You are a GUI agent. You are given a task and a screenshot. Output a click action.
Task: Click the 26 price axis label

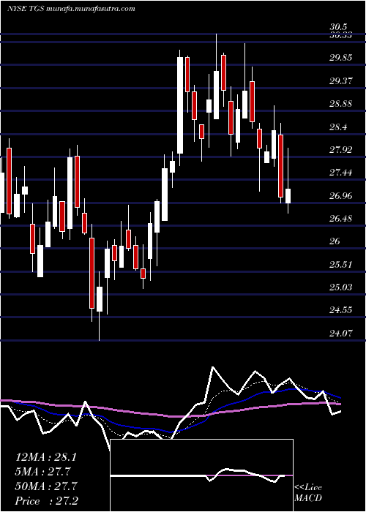[335, 241]
